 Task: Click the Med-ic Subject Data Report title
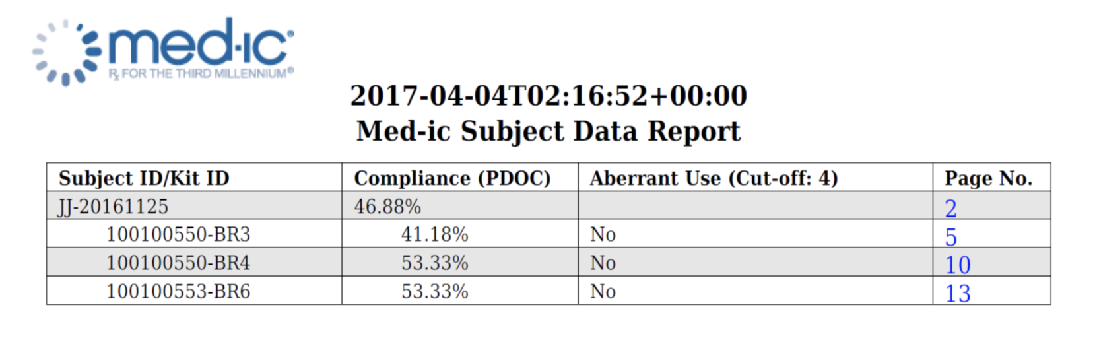click(x=548, y=131)
